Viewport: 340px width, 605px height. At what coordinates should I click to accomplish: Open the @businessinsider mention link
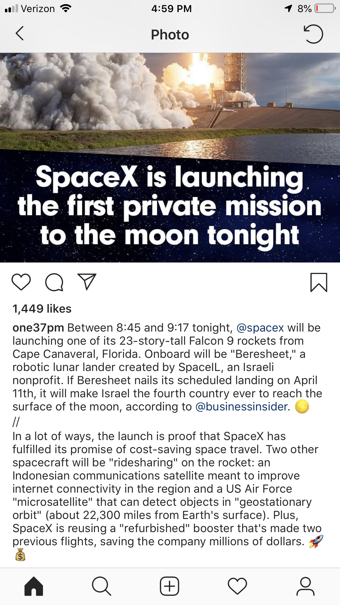241,407
